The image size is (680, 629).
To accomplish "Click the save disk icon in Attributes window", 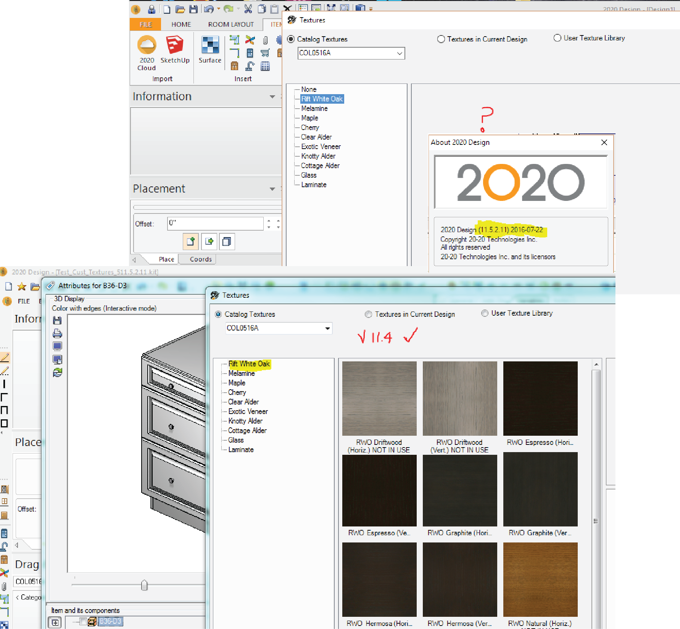I will pos(57,321).
